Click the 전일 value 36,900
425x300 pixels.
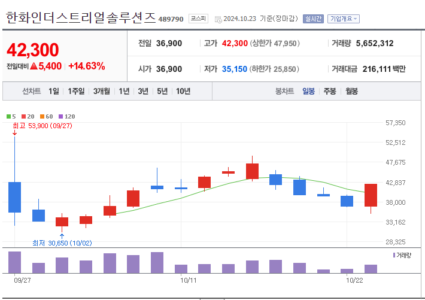point(169,43)
